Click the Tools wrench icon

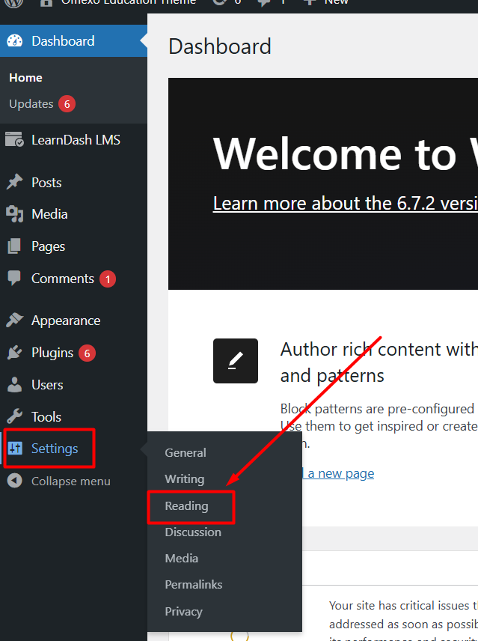15,416
